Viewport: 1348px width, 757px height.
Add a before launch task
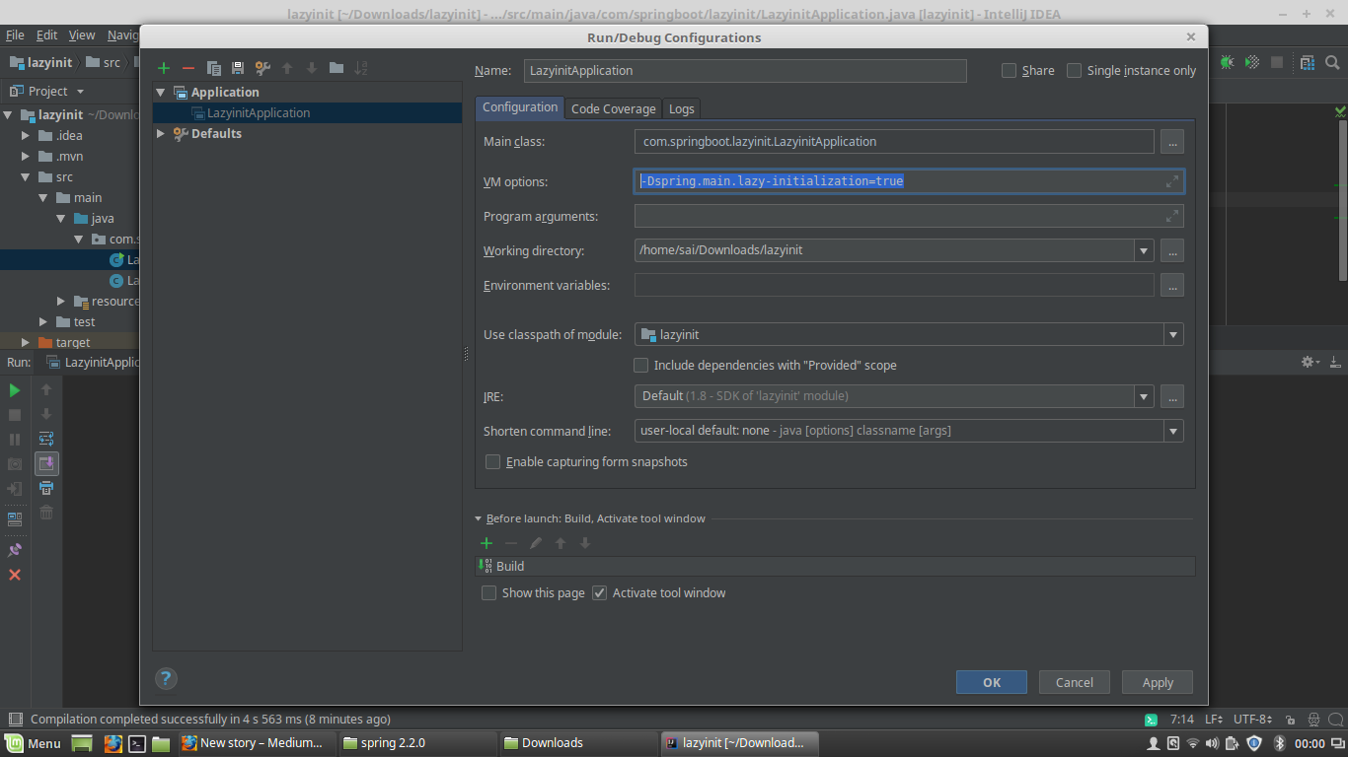point(486,543)
